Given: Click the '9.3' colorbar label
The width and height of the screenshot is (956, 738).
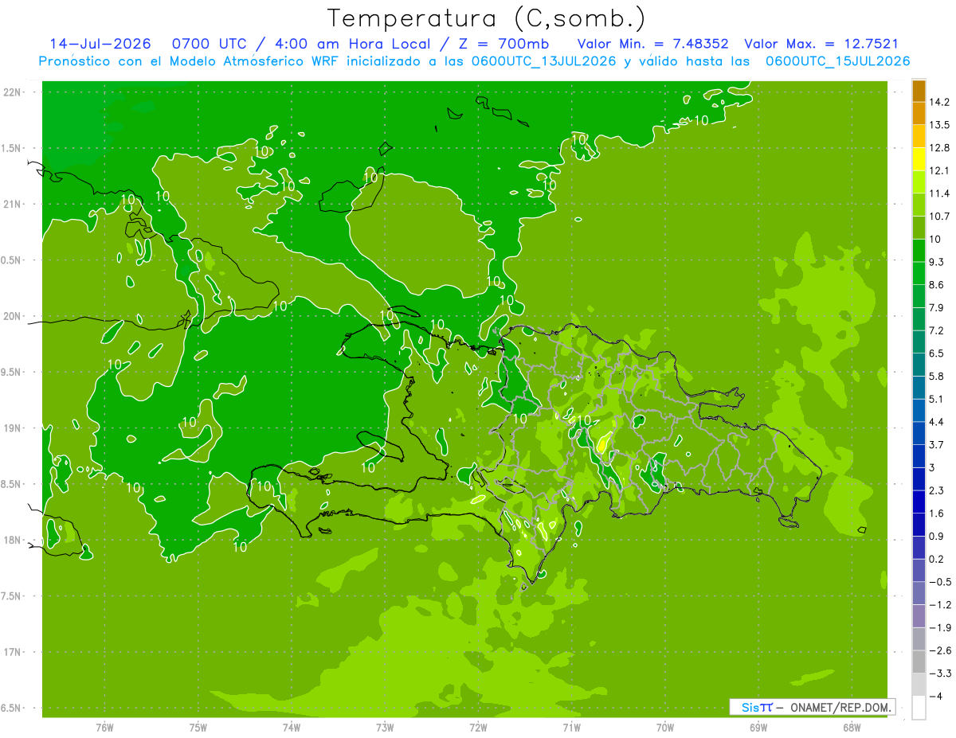Looking at the screenshot, I should tap(937, 262).
